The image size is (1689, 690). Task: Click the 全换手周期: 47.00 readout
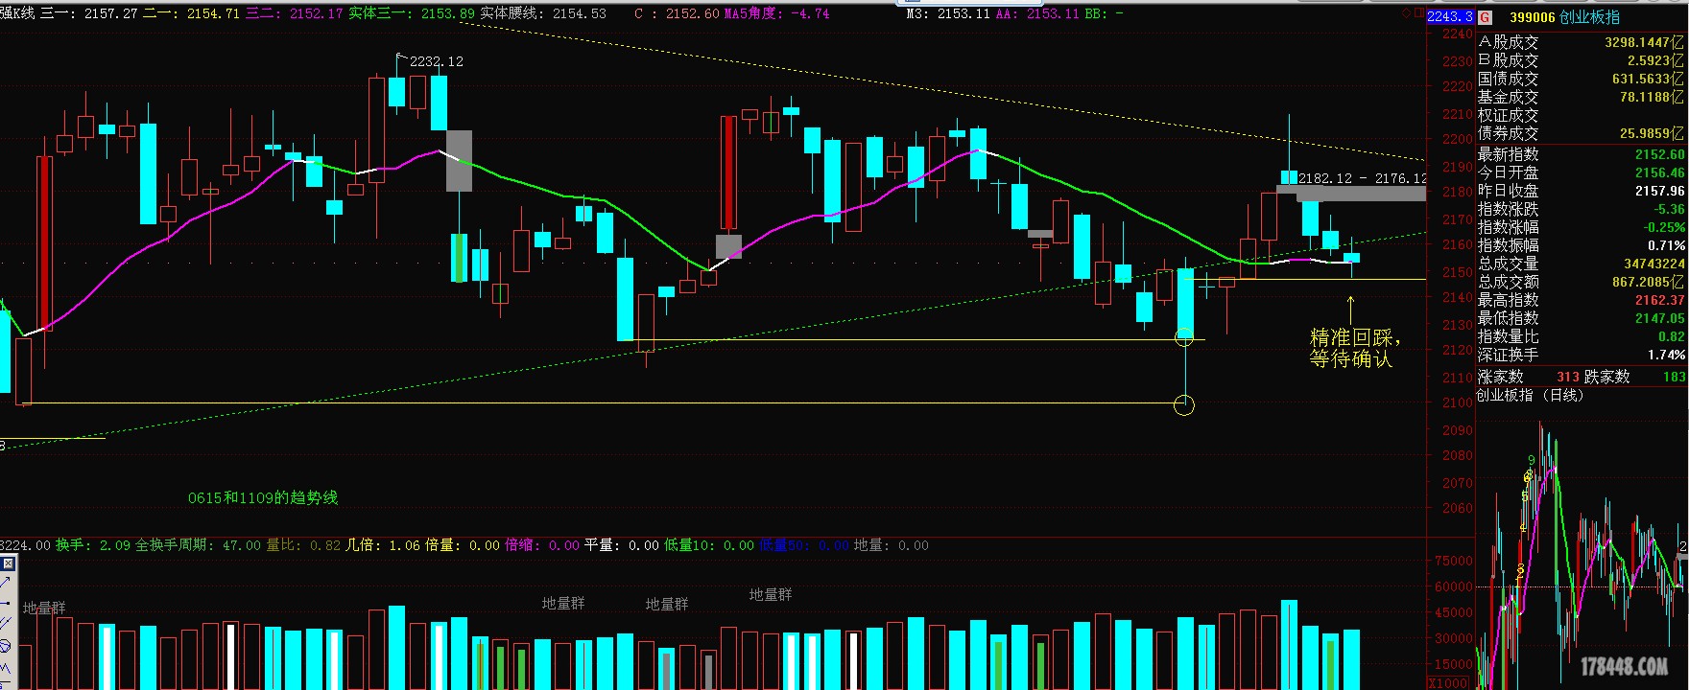tap(198, 544)
